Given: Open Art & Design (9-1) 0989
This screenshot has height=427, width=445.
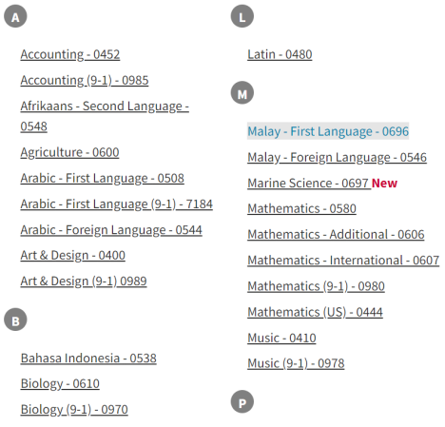Looking at the screenshot, I should coord(84,281).
